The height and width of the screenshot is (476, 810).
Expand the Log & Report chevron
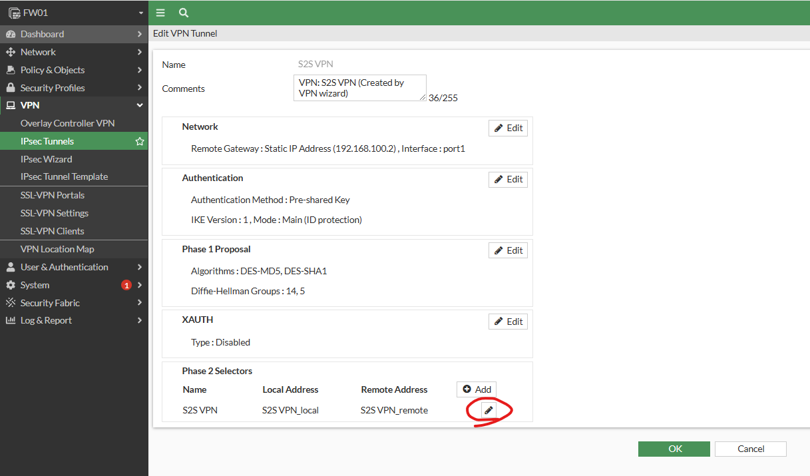tap(140, 320)
